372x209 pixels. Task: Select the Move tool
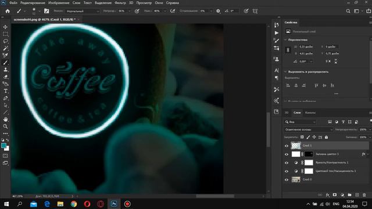click(x=5, y=27)
